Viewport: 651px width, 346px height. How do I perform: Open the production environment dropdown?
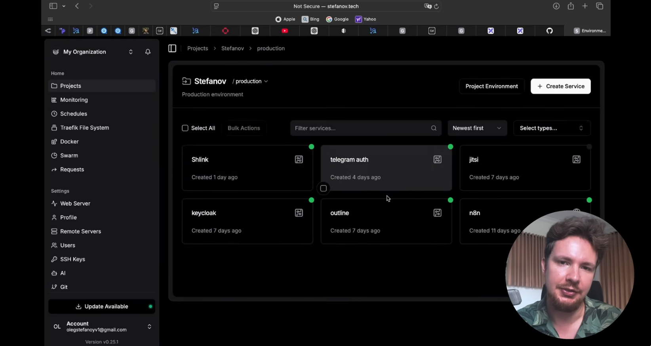coord(251,82)
